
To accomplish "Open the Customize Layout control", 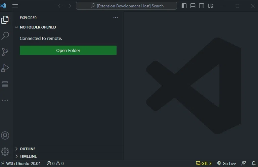I will (210, 6).
